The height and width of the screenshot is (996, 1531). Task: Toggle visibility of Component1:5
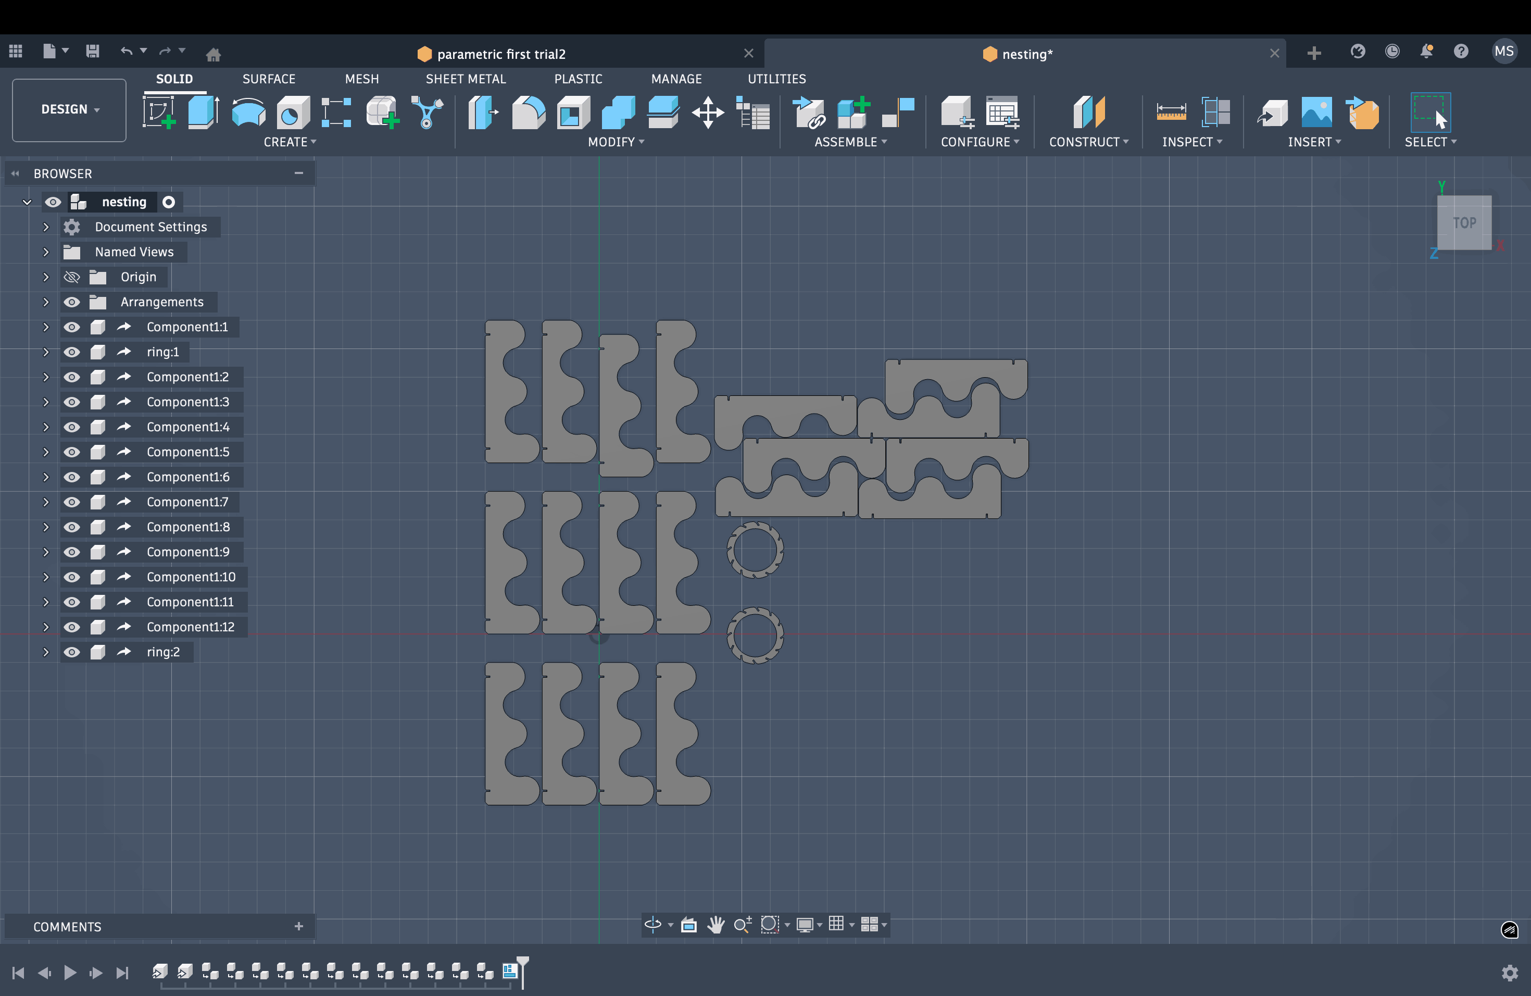click(x=71, y=452)
